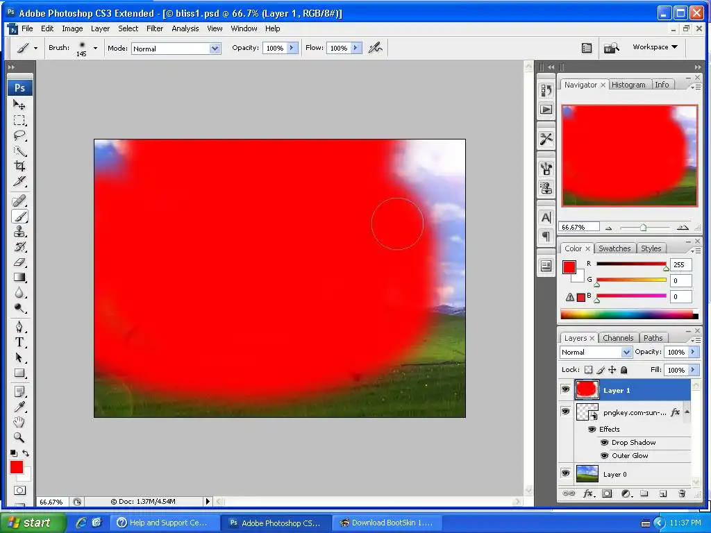Select the History Brush tool
Image resolution: width=711 pixels, height=533 pixels.
tap(19, 247)
